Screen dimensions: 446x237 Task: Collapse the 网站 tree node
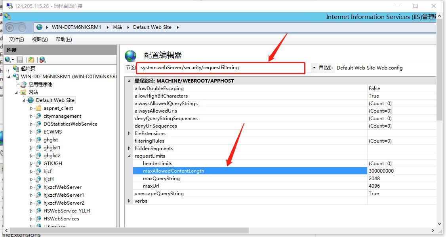[x=16, y=92]
